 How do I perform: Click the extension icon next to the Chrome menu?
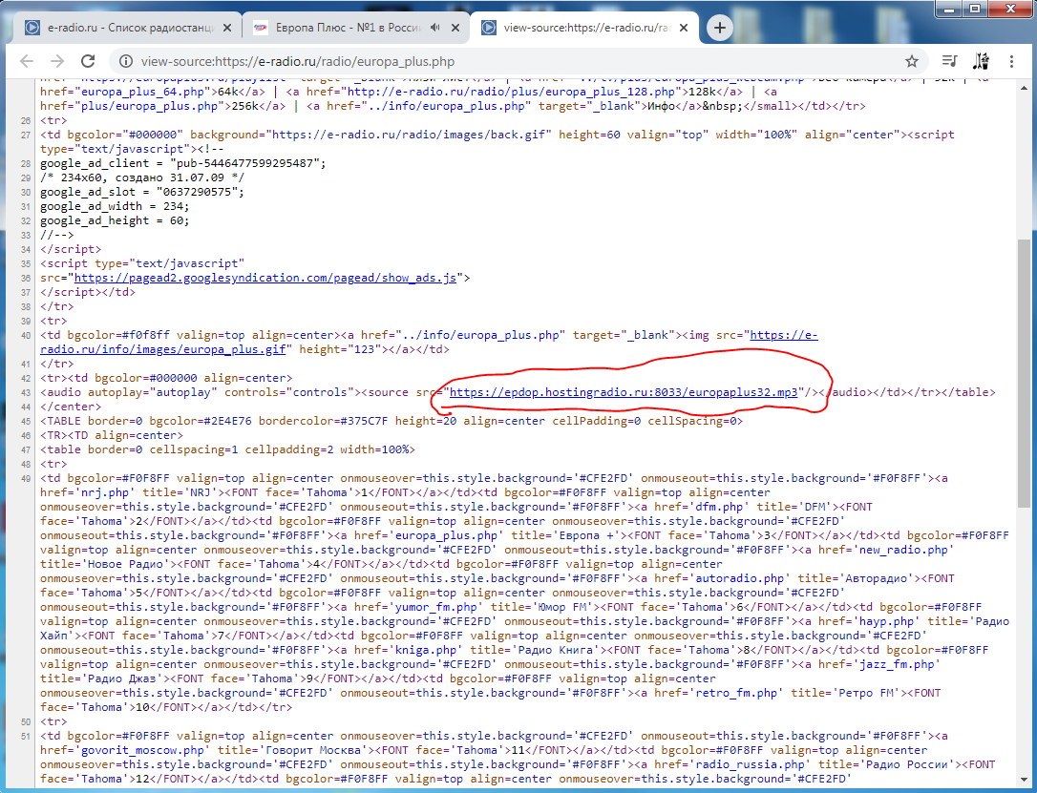point(981,61)
